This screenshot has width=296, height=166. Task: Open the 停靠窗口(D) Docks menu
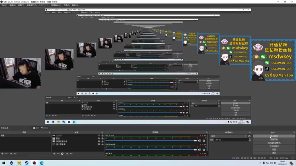point(31,5)
